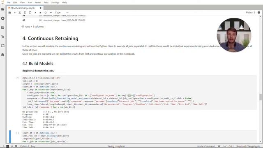
Task: Click the terminals count icon in status bar
Action: 7,146
